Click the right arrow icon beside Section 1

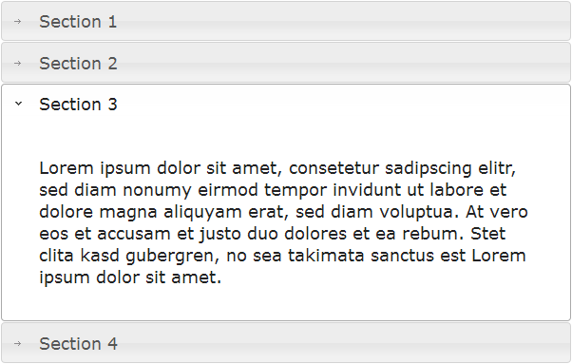tap(17, 22)
